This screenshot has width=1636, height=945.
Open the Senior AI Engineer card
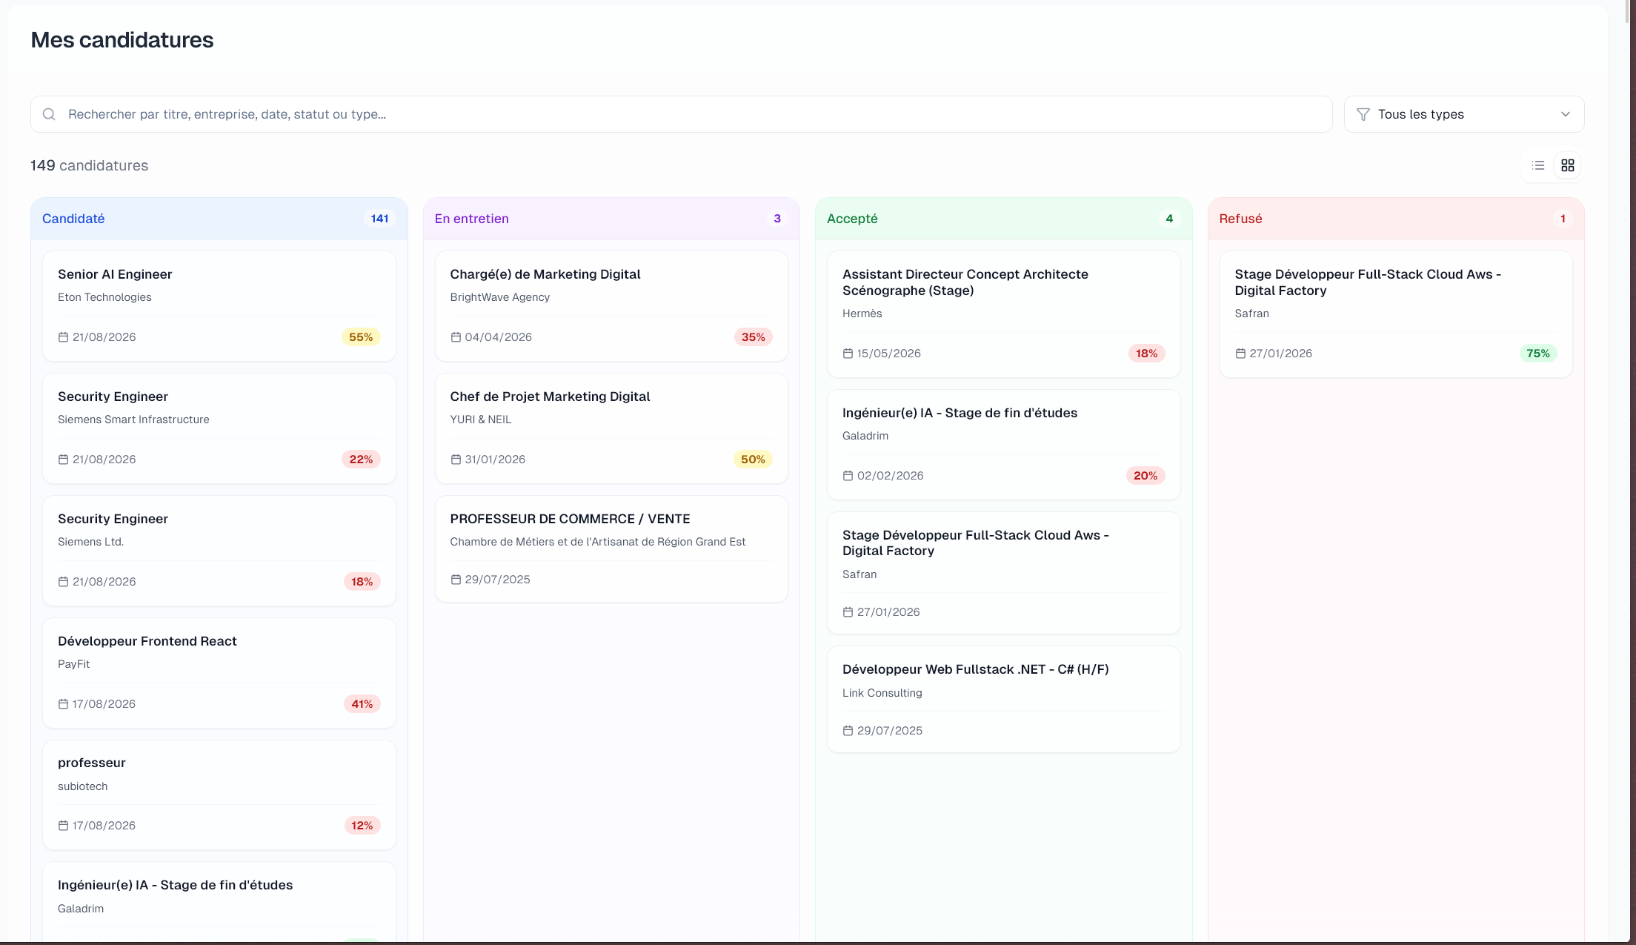[219, 306]
